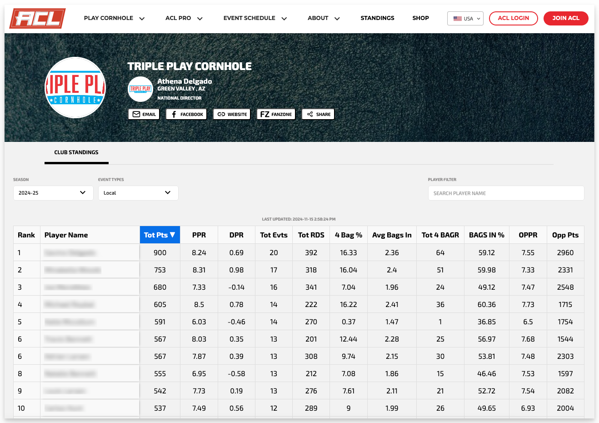This screenshot has height=423, width=599.
Task: Click the Athena Delgado director name
Action: click(x=185, y=81)
